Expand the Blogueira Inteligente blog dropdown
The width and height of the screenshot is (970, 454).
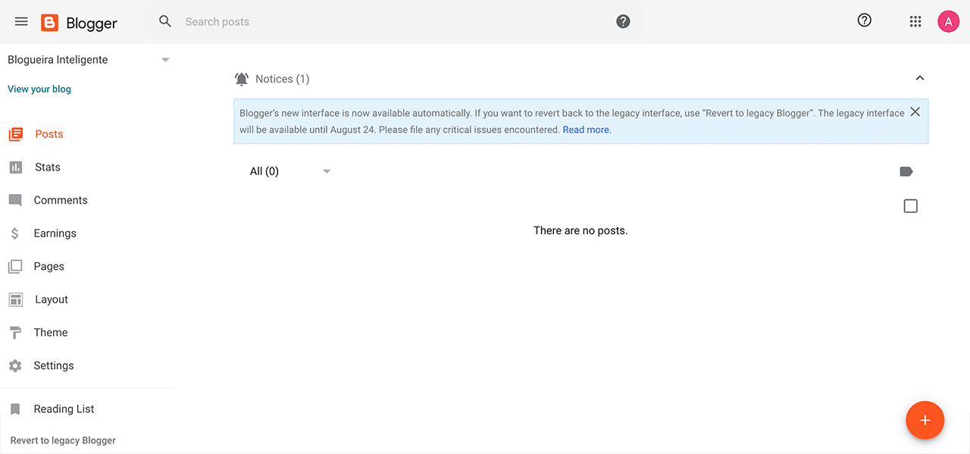click(165, 60)
